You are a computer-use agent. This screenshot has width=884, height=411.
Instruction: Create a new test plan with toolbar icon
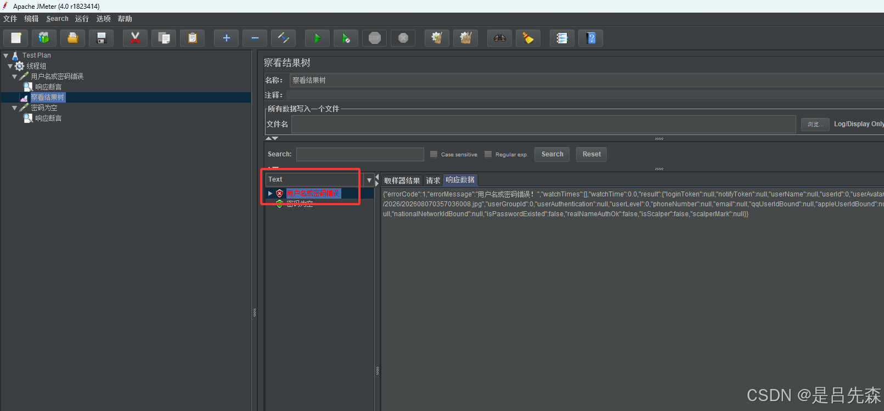(16, 38)
